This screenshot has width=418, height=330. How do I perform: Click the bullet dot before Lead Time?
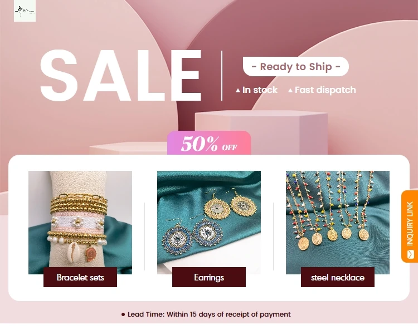(123, 314)
